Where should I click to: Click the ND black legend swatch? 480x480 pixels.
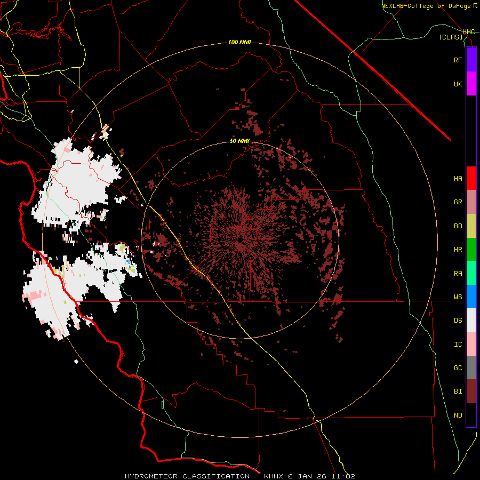click(471, 415)
